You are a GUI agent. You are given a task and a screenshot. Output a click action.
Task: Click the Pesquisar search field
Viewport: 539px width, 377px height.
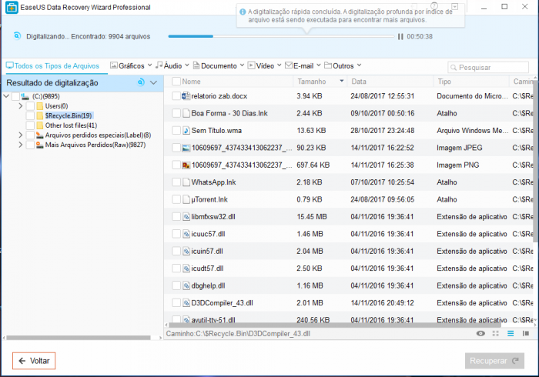(488, 68)
